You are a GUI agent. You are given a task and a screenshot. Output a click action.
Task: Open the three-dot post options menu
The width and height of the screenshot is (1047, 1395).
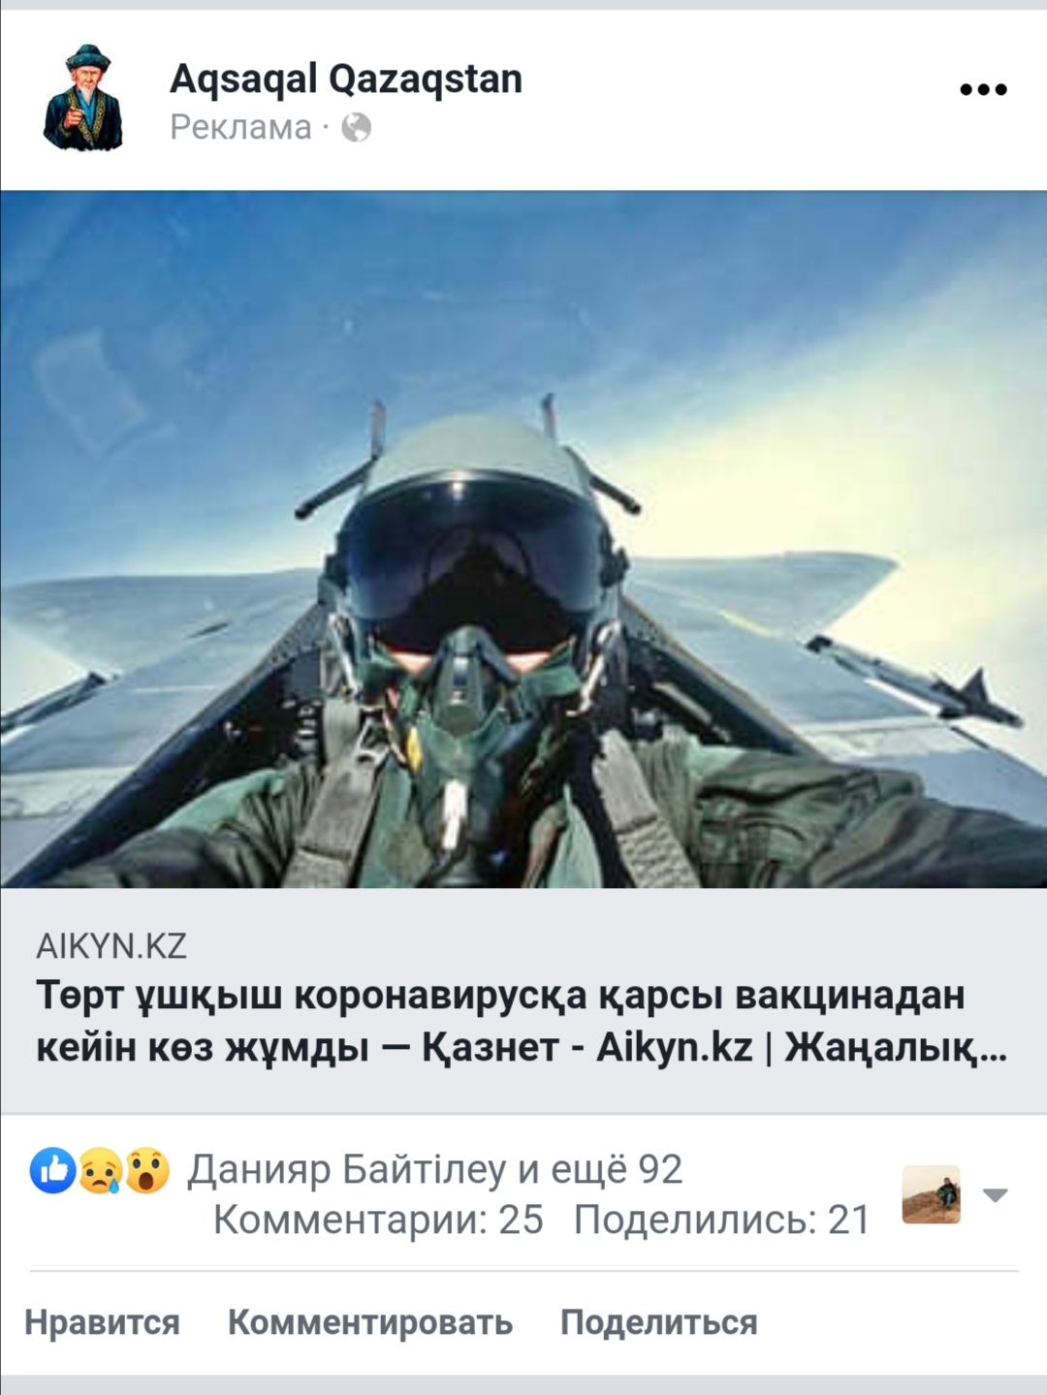[x=983, y=89]
